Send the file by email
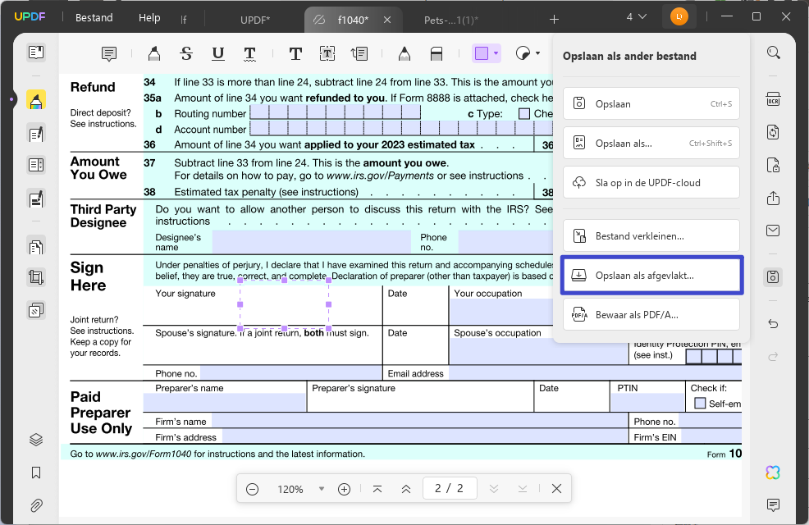 tap(773, 231)
